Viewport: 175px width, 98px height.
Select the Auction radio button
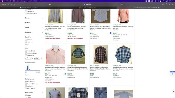click(26, 86)
